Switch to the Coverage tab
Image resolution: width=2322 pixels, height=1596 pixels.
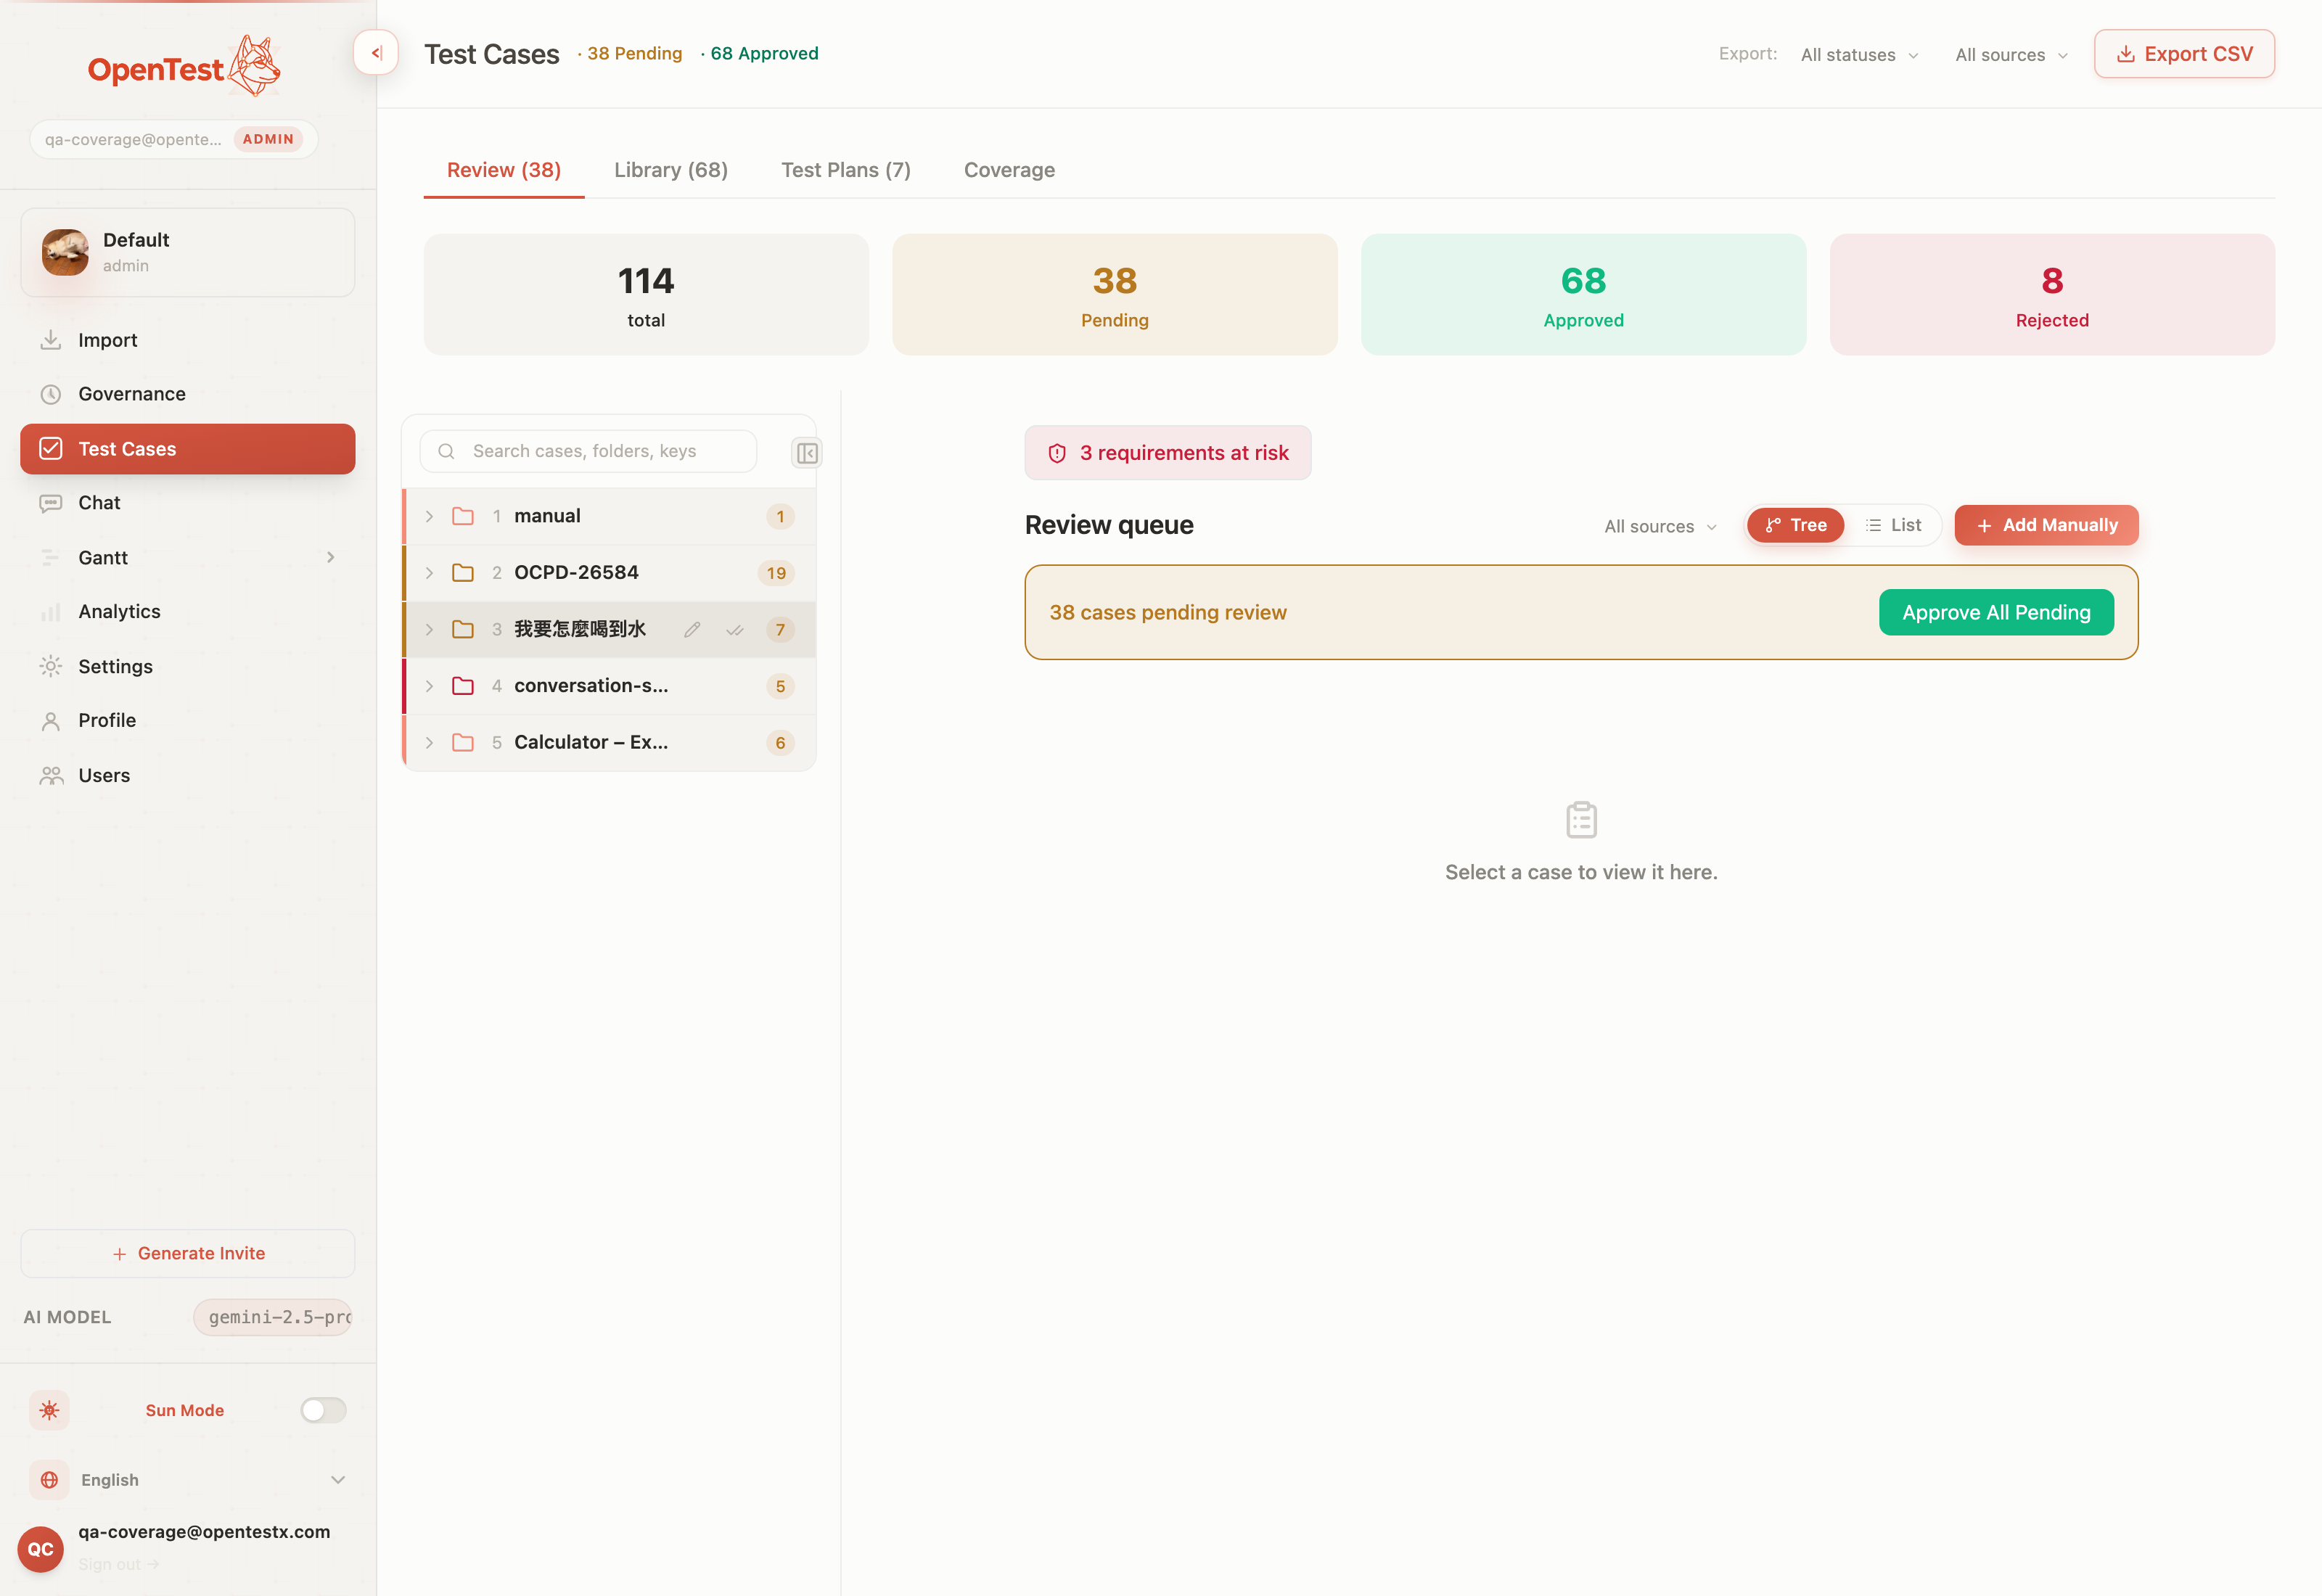pyautogui.click(x=1009, y=170)
